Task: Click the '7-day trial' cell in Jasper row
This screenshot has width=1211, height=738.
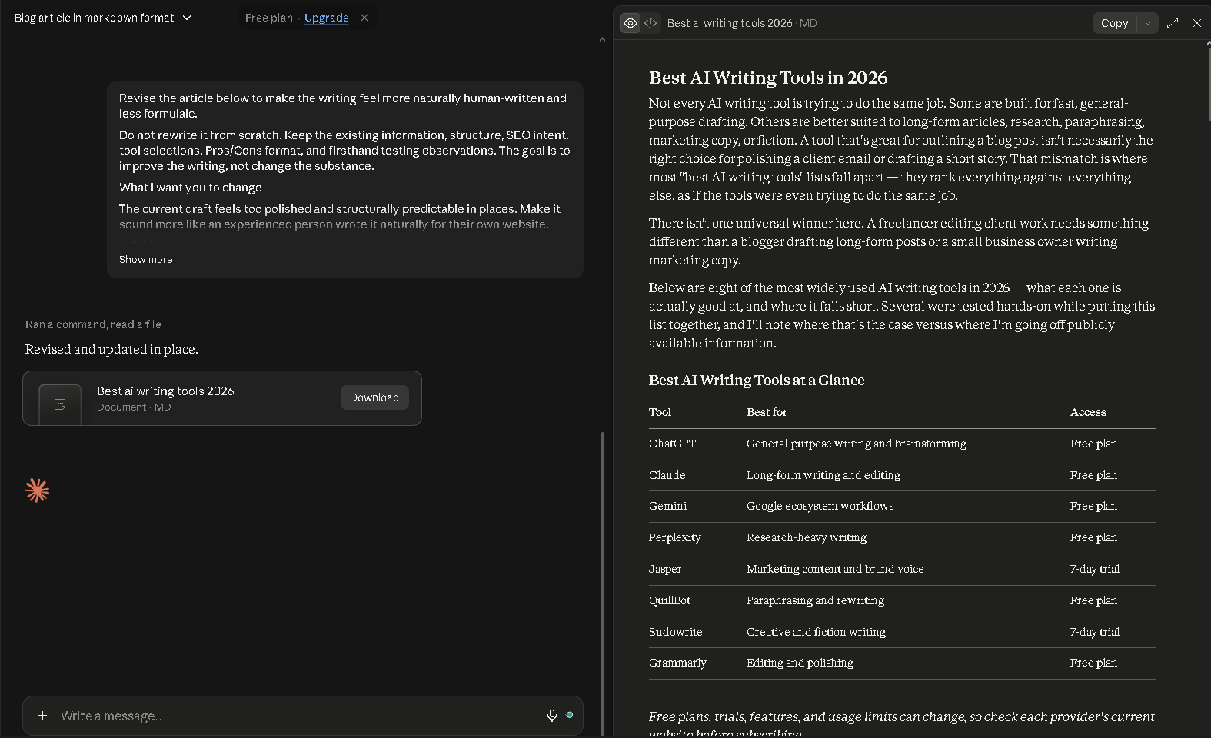Action: pos(1094,569)
